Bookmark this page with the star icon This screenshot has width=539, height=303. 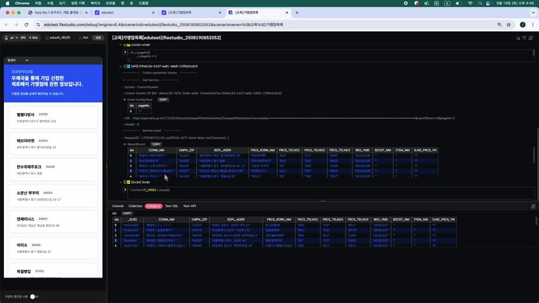click(510, 24)
